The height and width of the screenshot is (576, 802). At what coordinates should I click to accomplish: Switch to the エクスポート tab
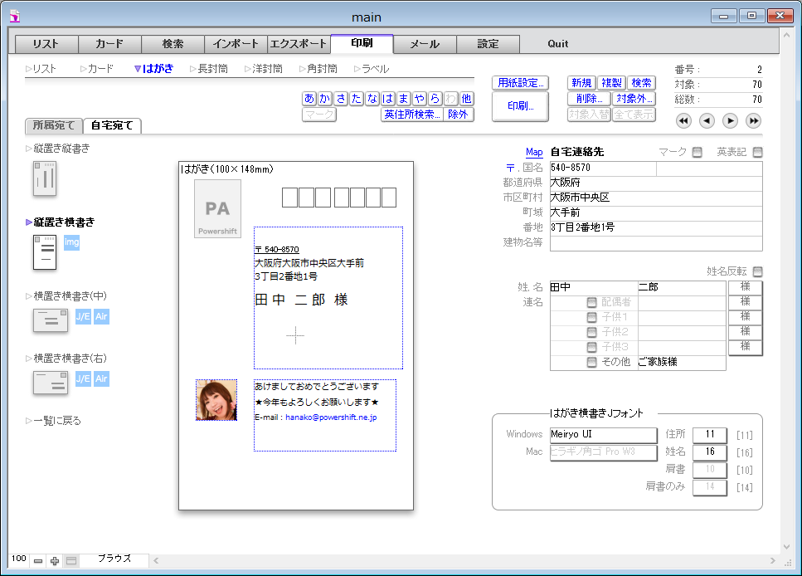(299, 44)
